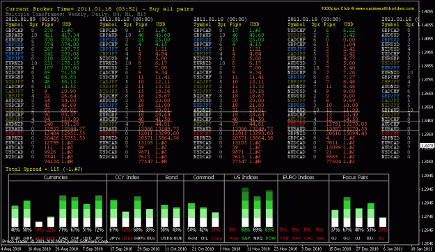Click the 21% label above EJ
This screenshot has width=435, height=252.
383,230
